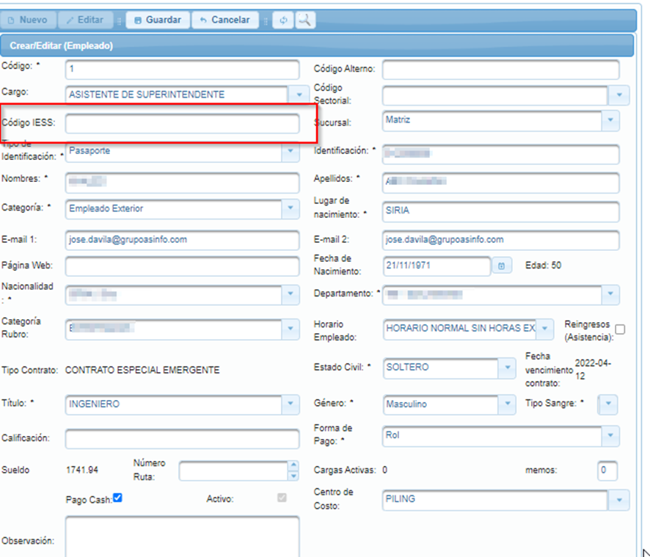Viewport: 650px width, 557px height.
Task: Click the Cancelar button
Action: [225, 20]
